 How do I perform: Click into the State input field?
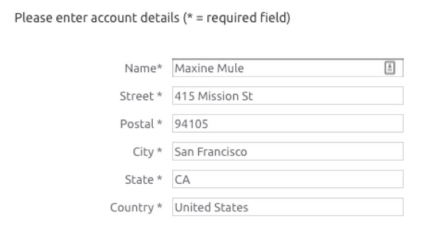coord(288,179)
